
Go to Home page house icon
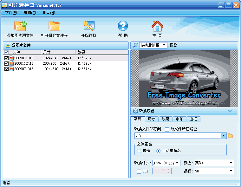pos(157,26)
